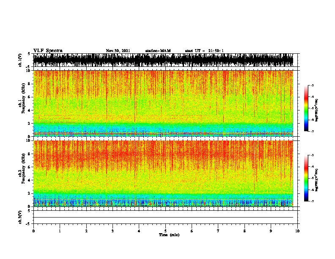Image resolution: width=335 pixels, height=259 pixels.
Task: Click the "2" tick on the Time axis
Action: 86,231
